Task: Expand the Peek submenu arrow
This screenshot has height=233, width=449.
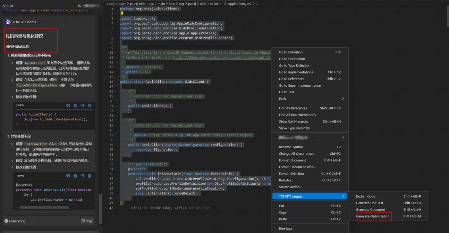Action: (x=343, y=98)
